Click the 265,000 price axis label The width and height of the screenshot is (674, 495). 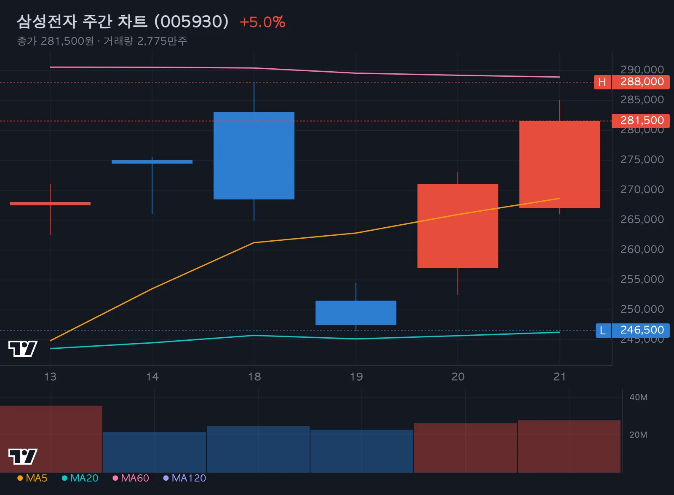pos(642,220)
